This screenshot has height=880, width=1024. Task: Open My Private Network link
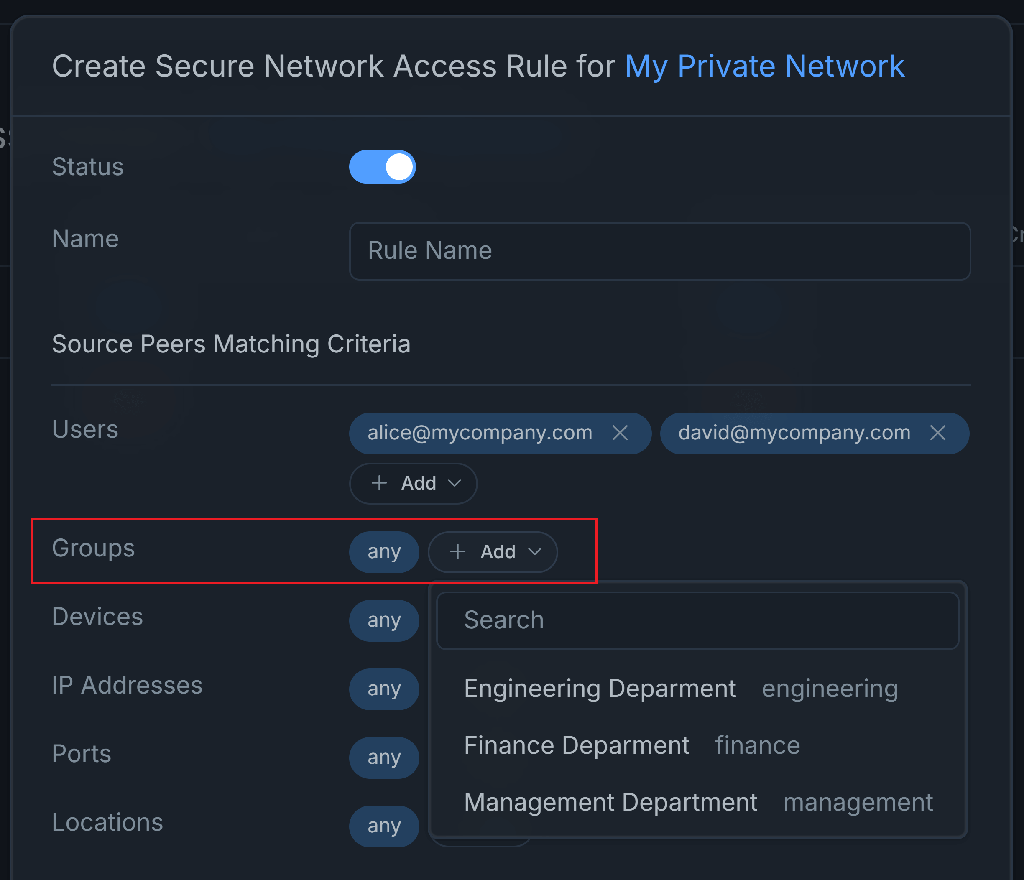tap(764, 66)
